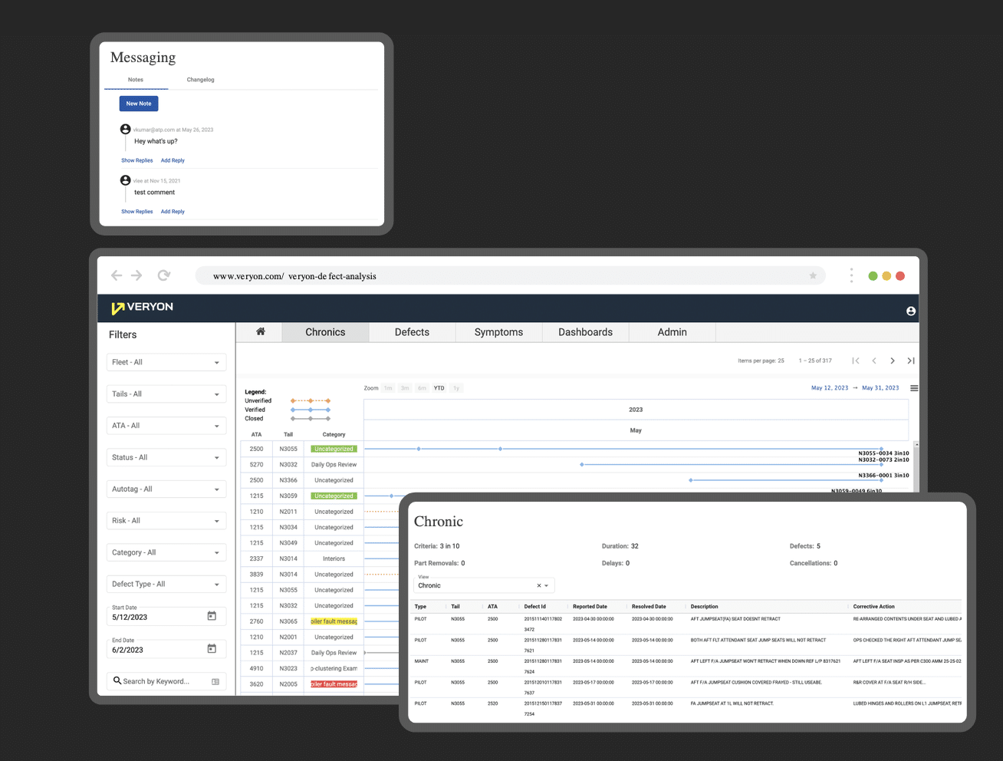Go to next page of results
Screen dimensions: 1003x761
pyautogui.click(x=893, y=361)
